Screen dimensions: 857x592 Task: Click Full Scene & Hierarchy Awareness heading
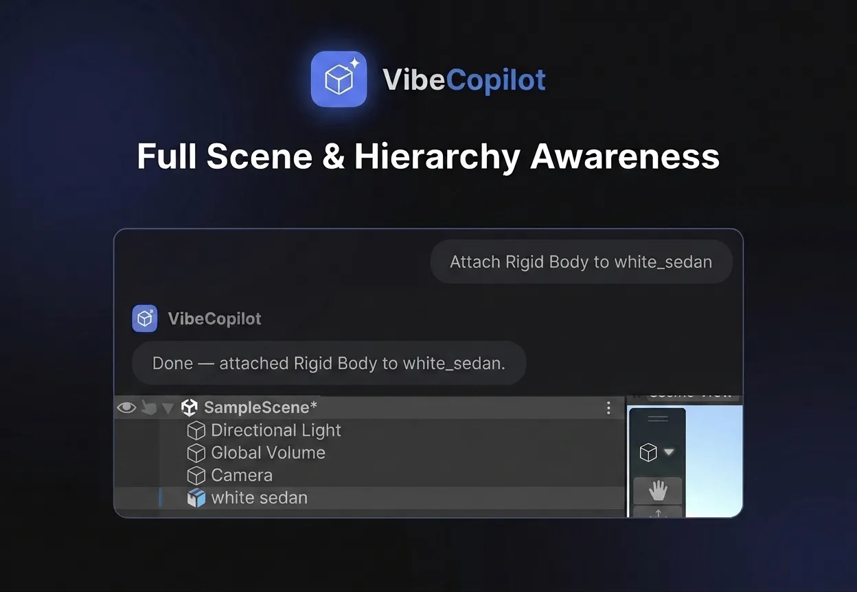pyautogui.click(x=428, y=156)
